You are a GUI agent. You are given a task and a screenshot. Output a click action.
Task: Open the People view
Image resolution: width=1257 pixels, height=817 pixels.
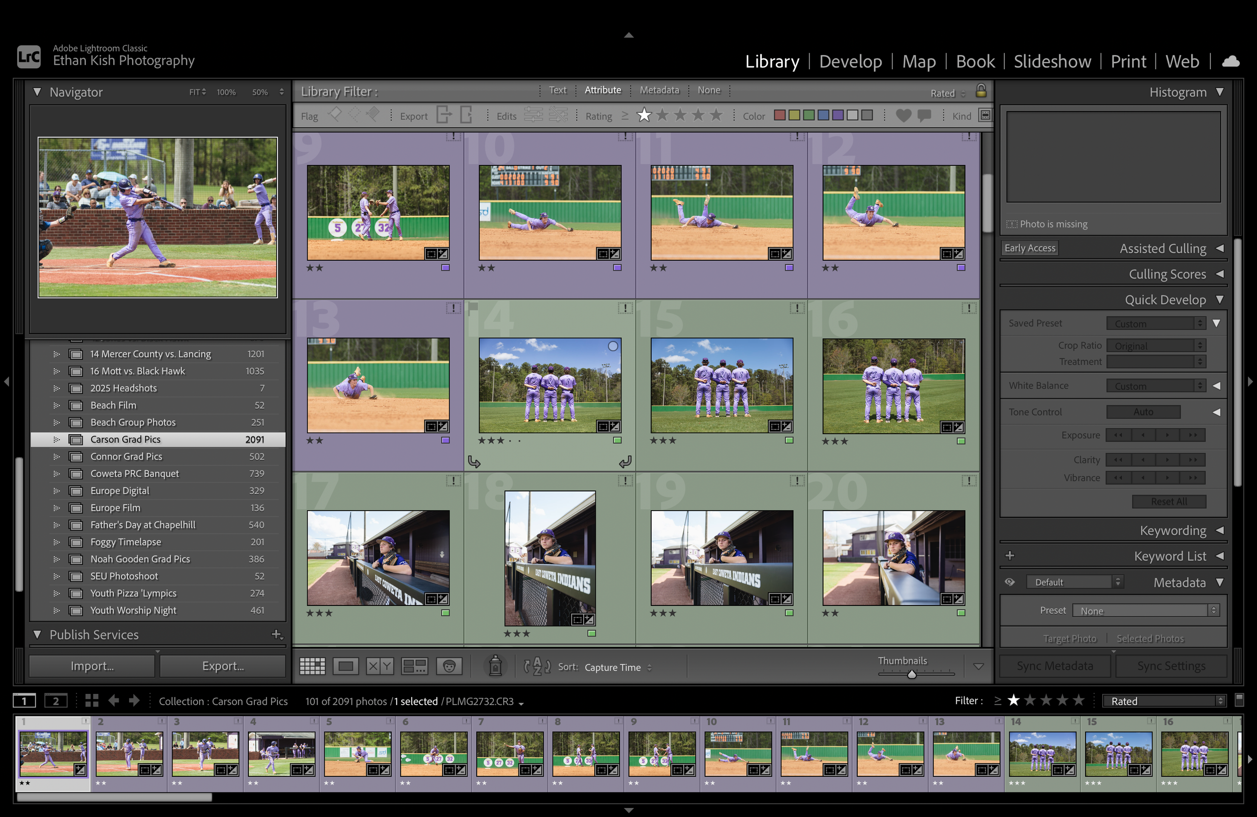point(448,666)
